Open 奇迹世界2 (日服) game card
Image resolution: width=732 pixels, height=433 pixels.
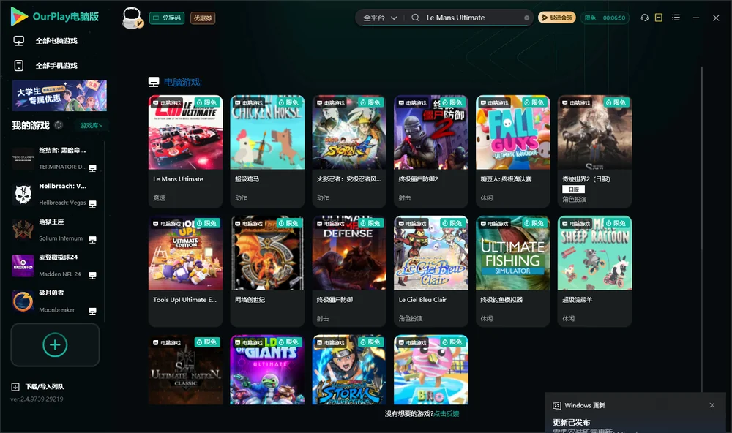[594, 151]
